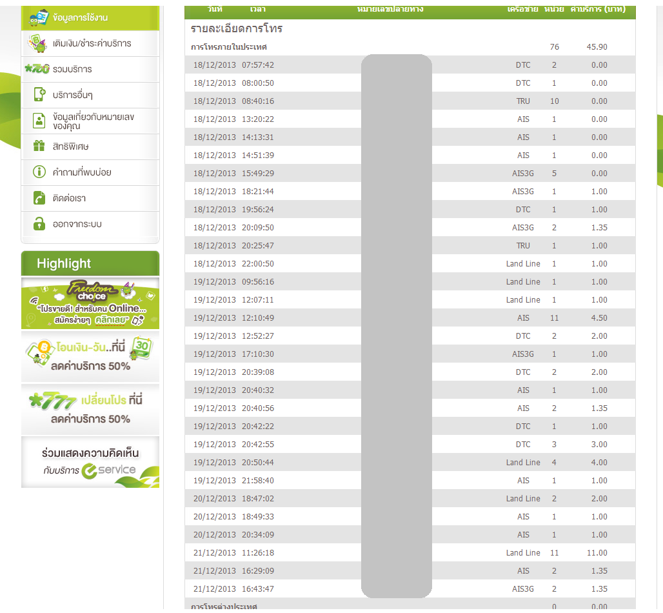Click total charge 45.90 value
Screen dimensions: 663x613
point(597,47)
